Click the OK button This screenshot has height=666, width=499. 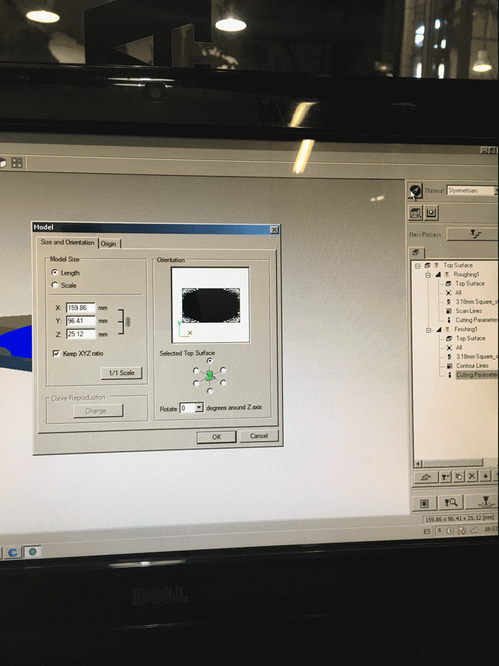(216, 437)
